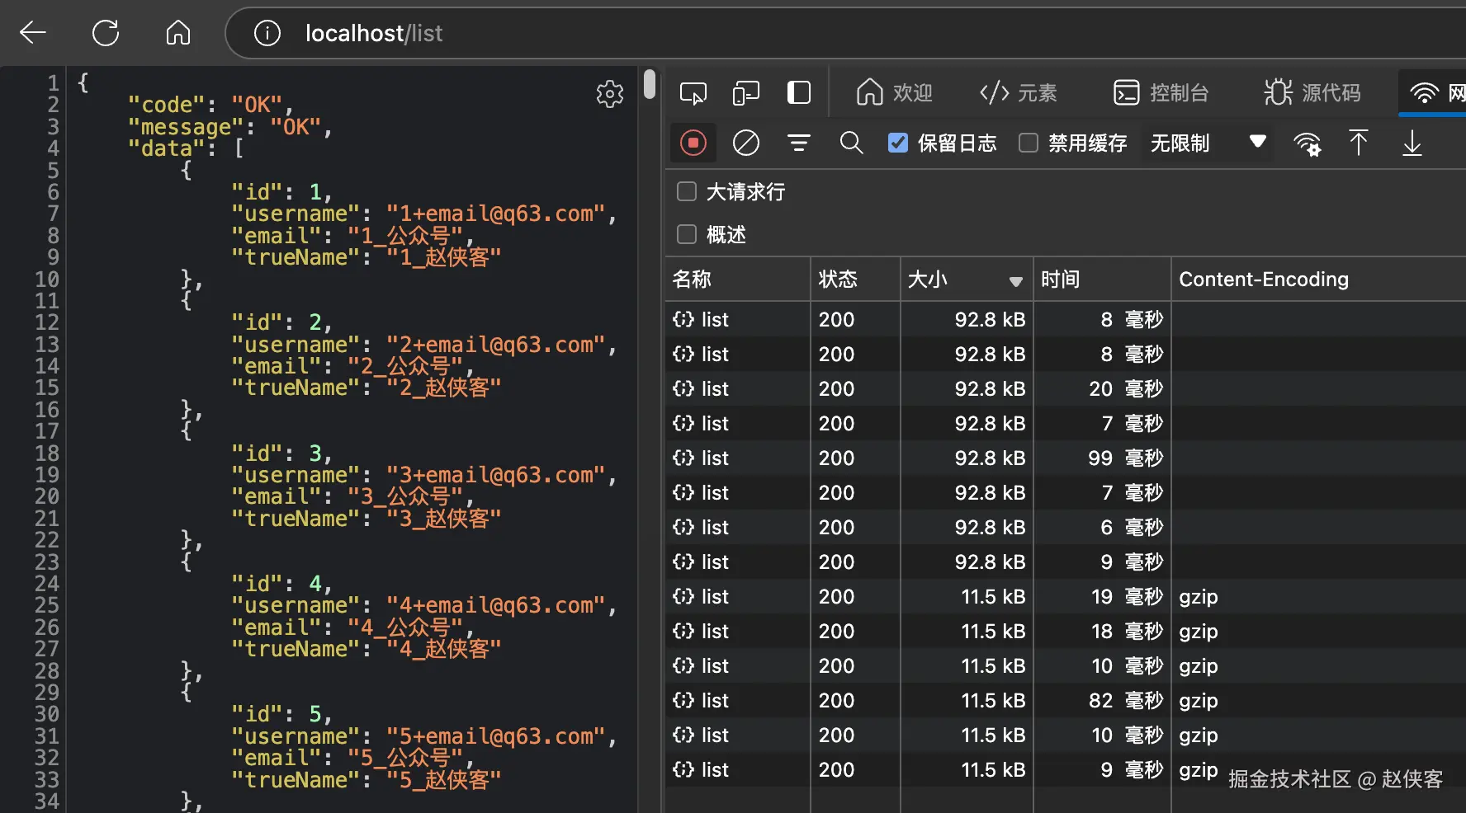Open network filter options
Viewport: 1466px width, 813px height.
click(798, 143)
